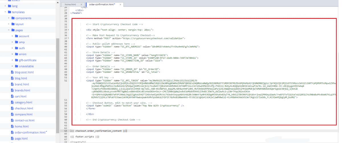Viewport: 342px width, 143px height.
Task: Click the category.html file icon
Action: tap(12, 102)
